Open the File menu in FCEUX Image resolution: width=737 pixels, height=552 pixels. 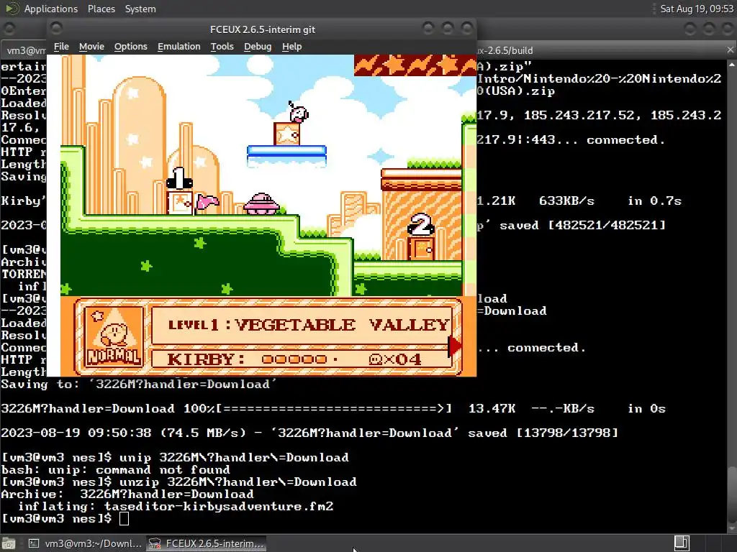pos(61,47)
